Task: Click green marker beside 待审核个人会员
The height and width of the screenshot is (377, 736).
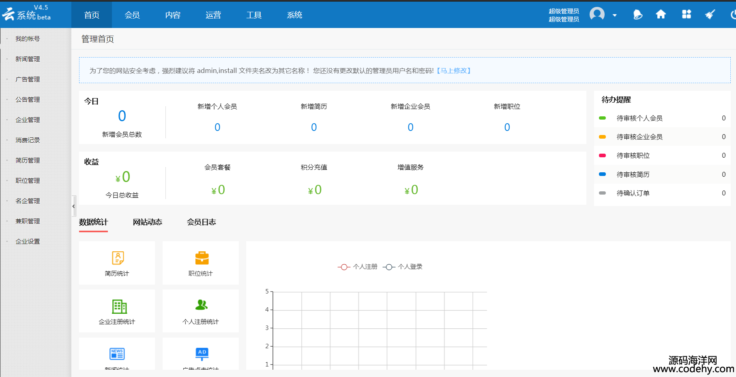Action: pyautogui.click(x=602, y=118)
